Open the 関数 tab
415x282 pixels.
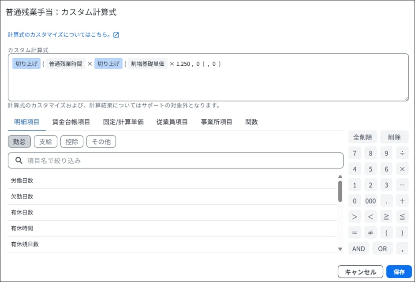[251, 122]
